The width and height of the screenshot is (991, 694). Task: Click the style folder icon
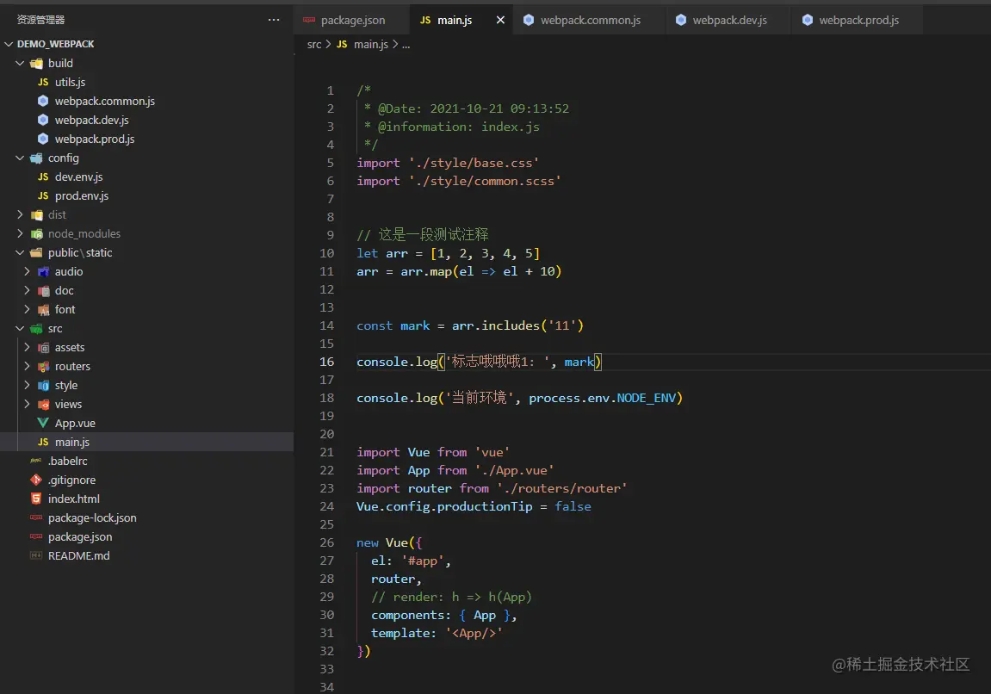point(43,386)
